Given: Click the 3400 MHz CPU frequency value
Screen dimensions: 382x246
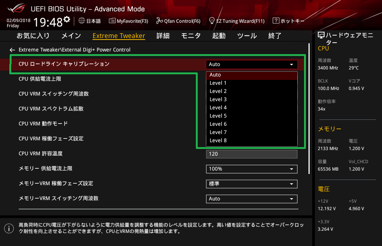Looking at the screenshot, I should pyautogui.click(x=328, y=68).
